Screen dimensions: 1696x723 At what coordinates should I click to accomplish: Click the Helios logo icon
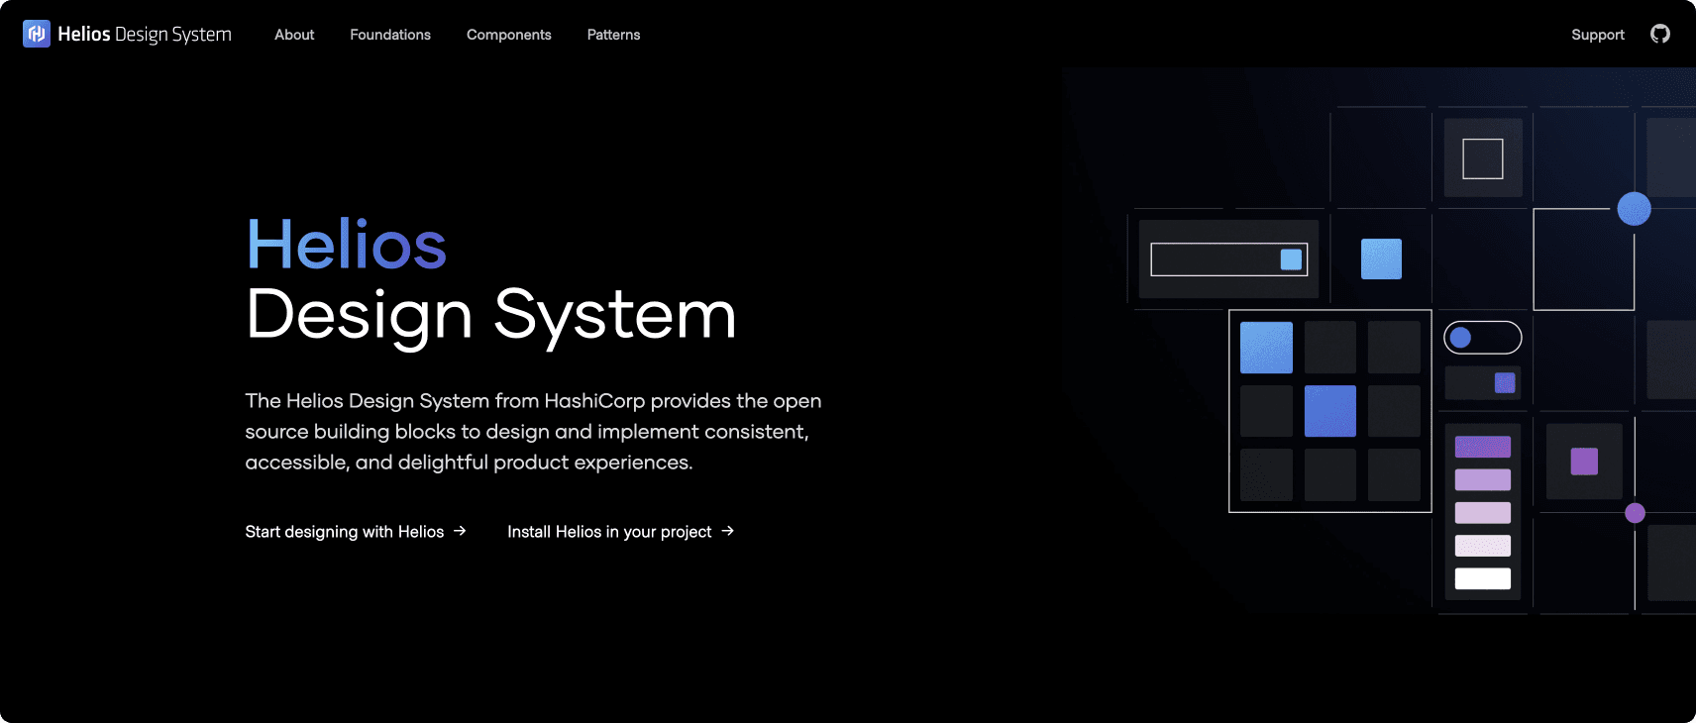(x=37, y=34)
